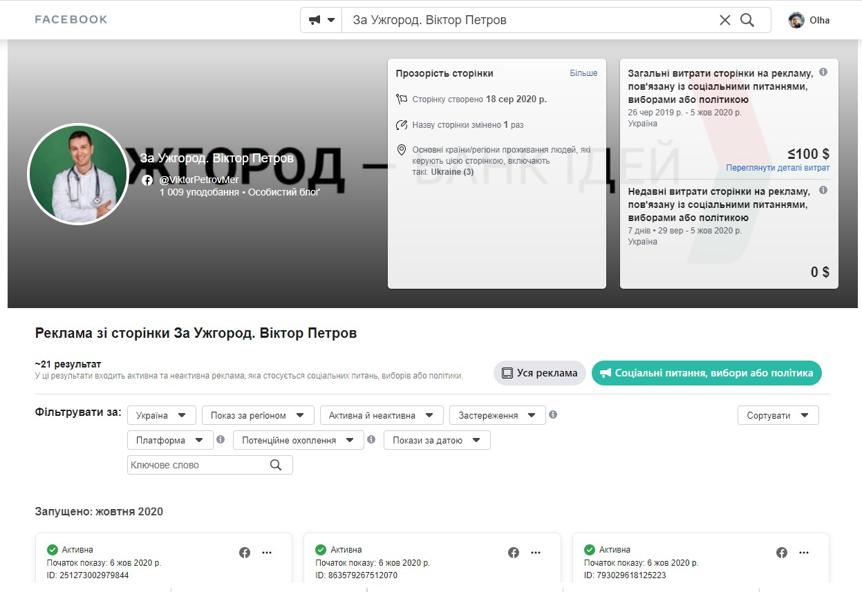Expand the Показ за регіоном filter
Screen dimensions: 862x592
click(x=258, y=415)
